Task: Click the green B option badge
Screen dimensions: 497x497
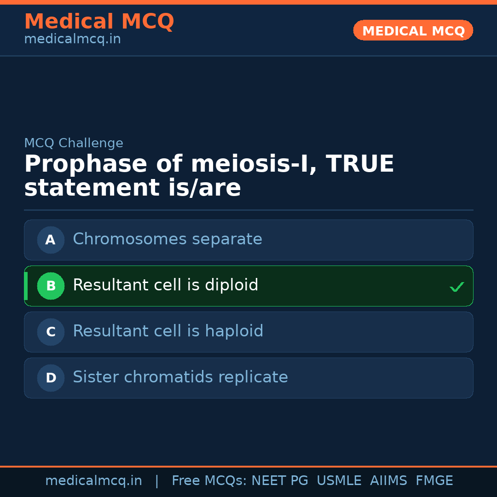Action: [x=51, y=286]
